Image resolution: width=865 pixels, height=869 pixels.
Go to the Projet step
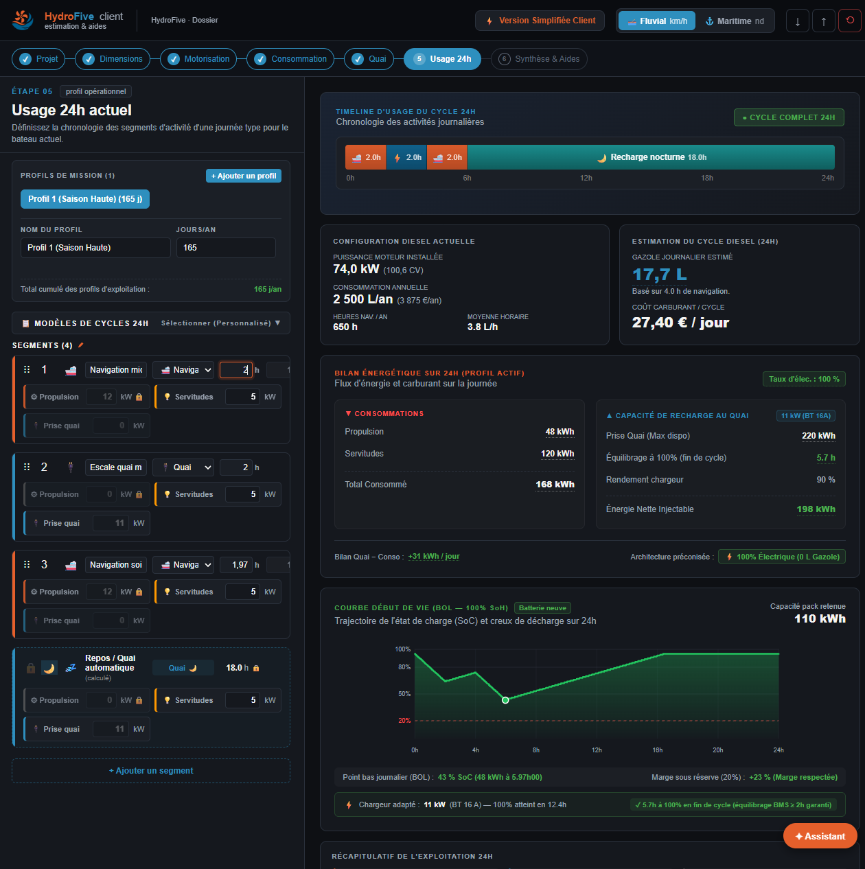(x=38, y=59)
